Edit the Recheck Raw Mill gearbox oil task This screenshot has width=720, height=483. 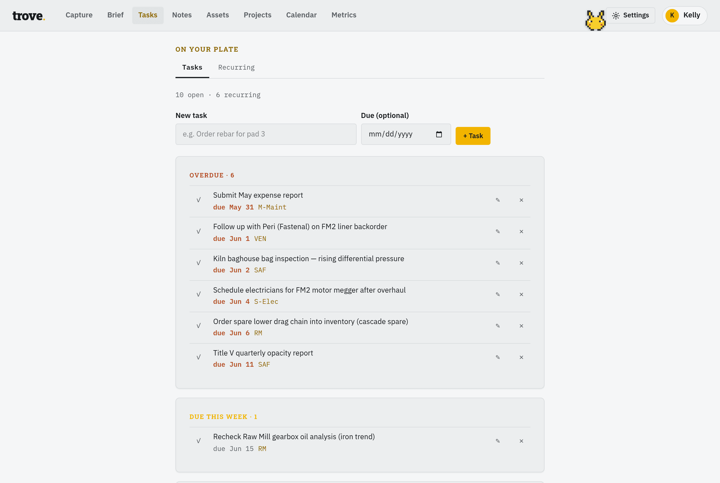click(498, 441)
